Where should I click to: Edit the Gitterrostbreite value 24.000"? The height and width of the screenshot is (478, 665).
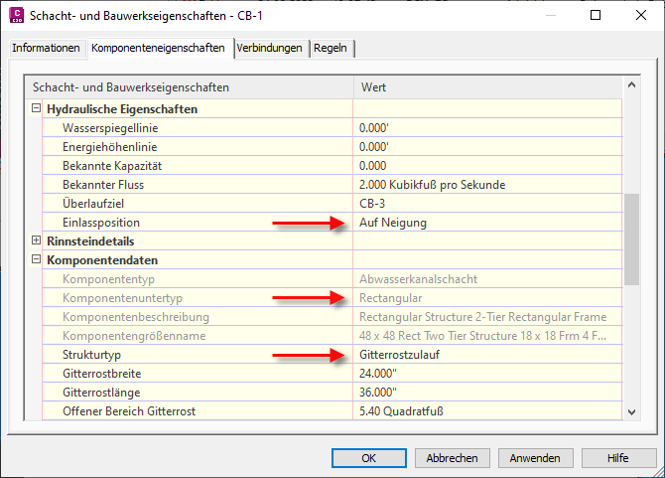coord(486,374)
